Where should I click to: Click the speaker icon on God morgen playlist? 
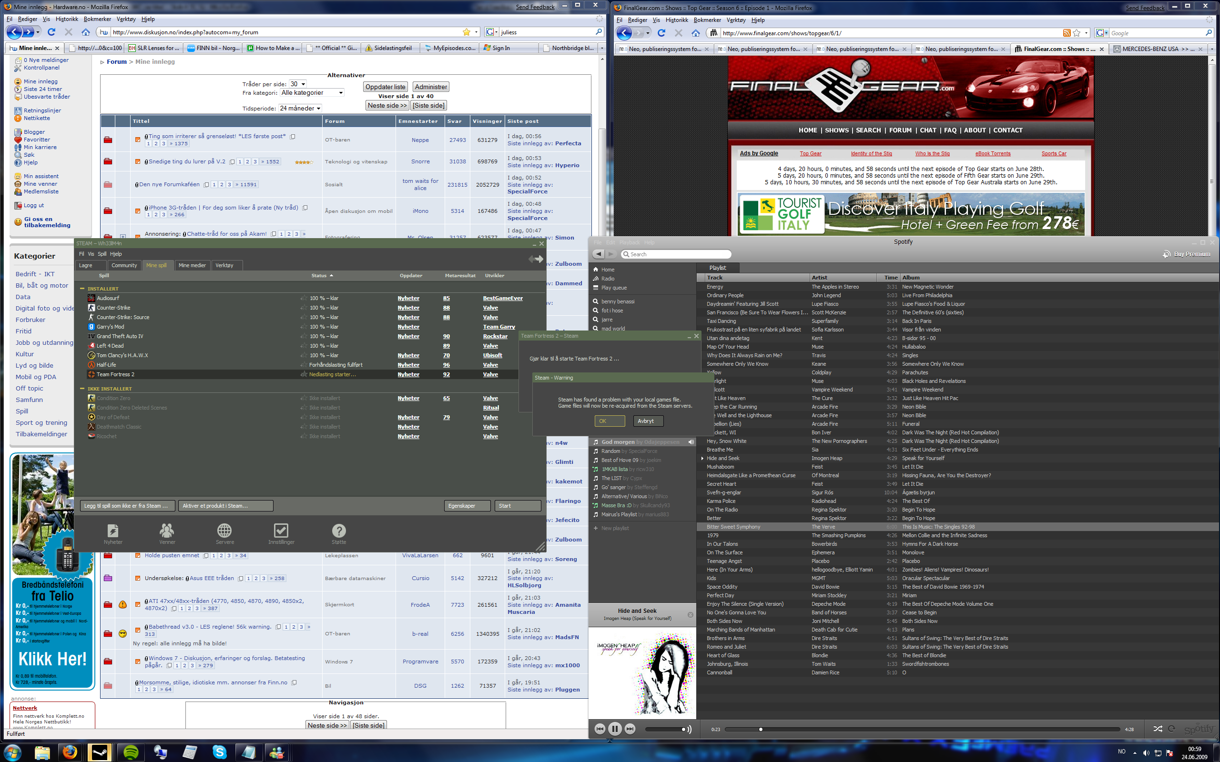coord(691,442)
